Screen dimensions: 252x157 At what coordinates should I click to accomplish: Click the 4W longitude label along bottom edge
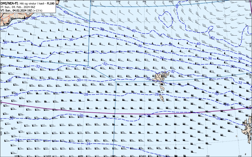point(208,156)
